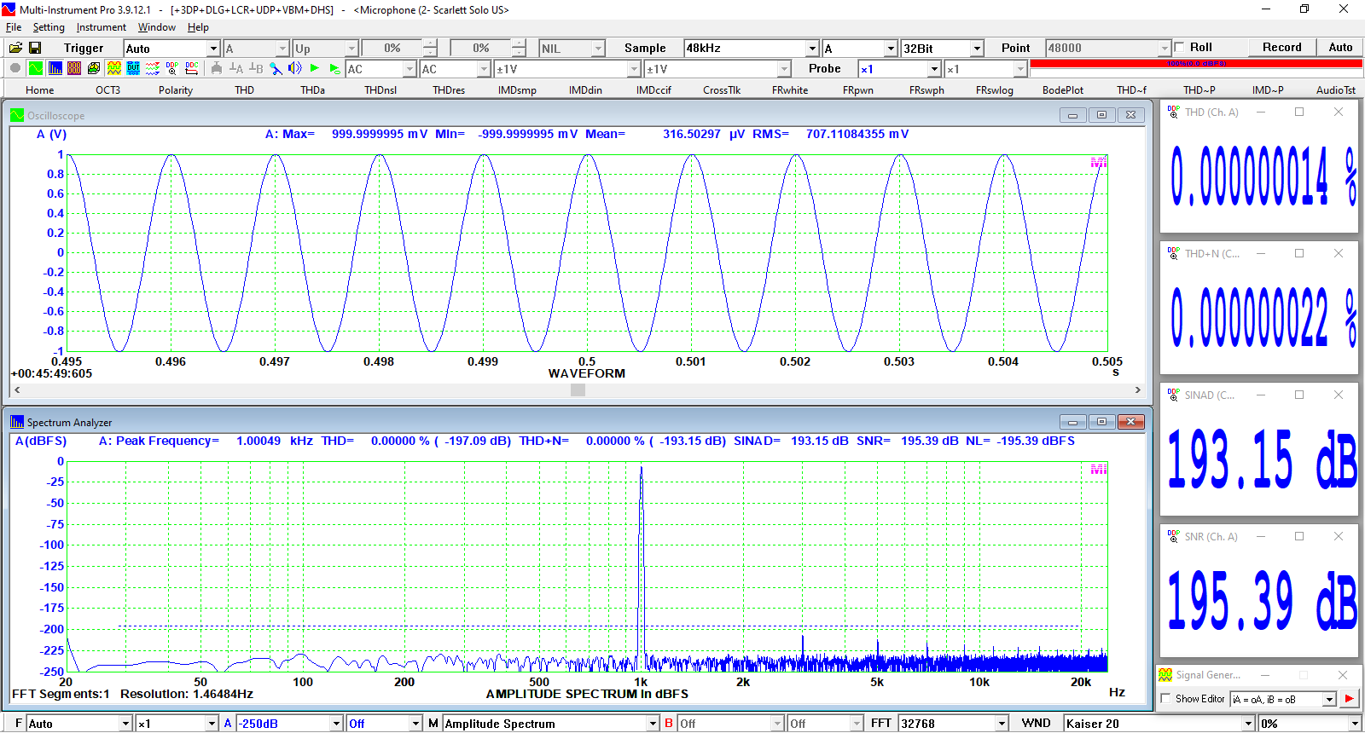The height and width of the screenshot is (733, 1365).
Task: Click the gray record circle icon
Action: pos(15,68)
